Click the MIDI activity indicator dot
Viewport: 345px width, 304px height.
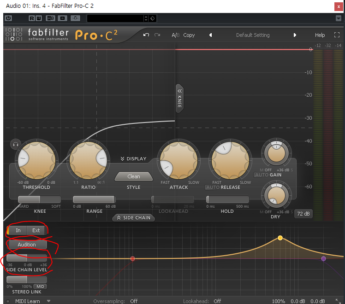click(x=8, y=301)
